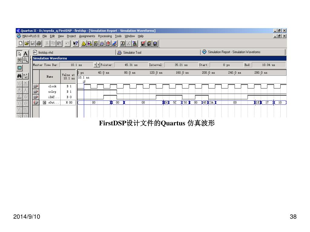Expand the oOut bus signal node
Viewport: 310px width, 232px height.
tap(45, 103)
